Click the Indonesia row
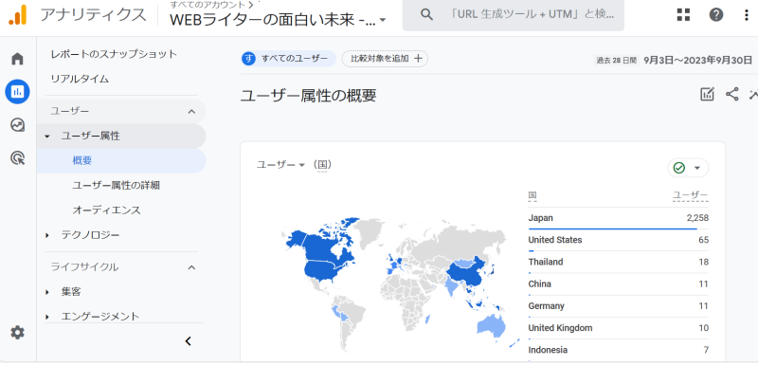The width and height of the screenshot is (758, 384). click(x=619, y=350)
